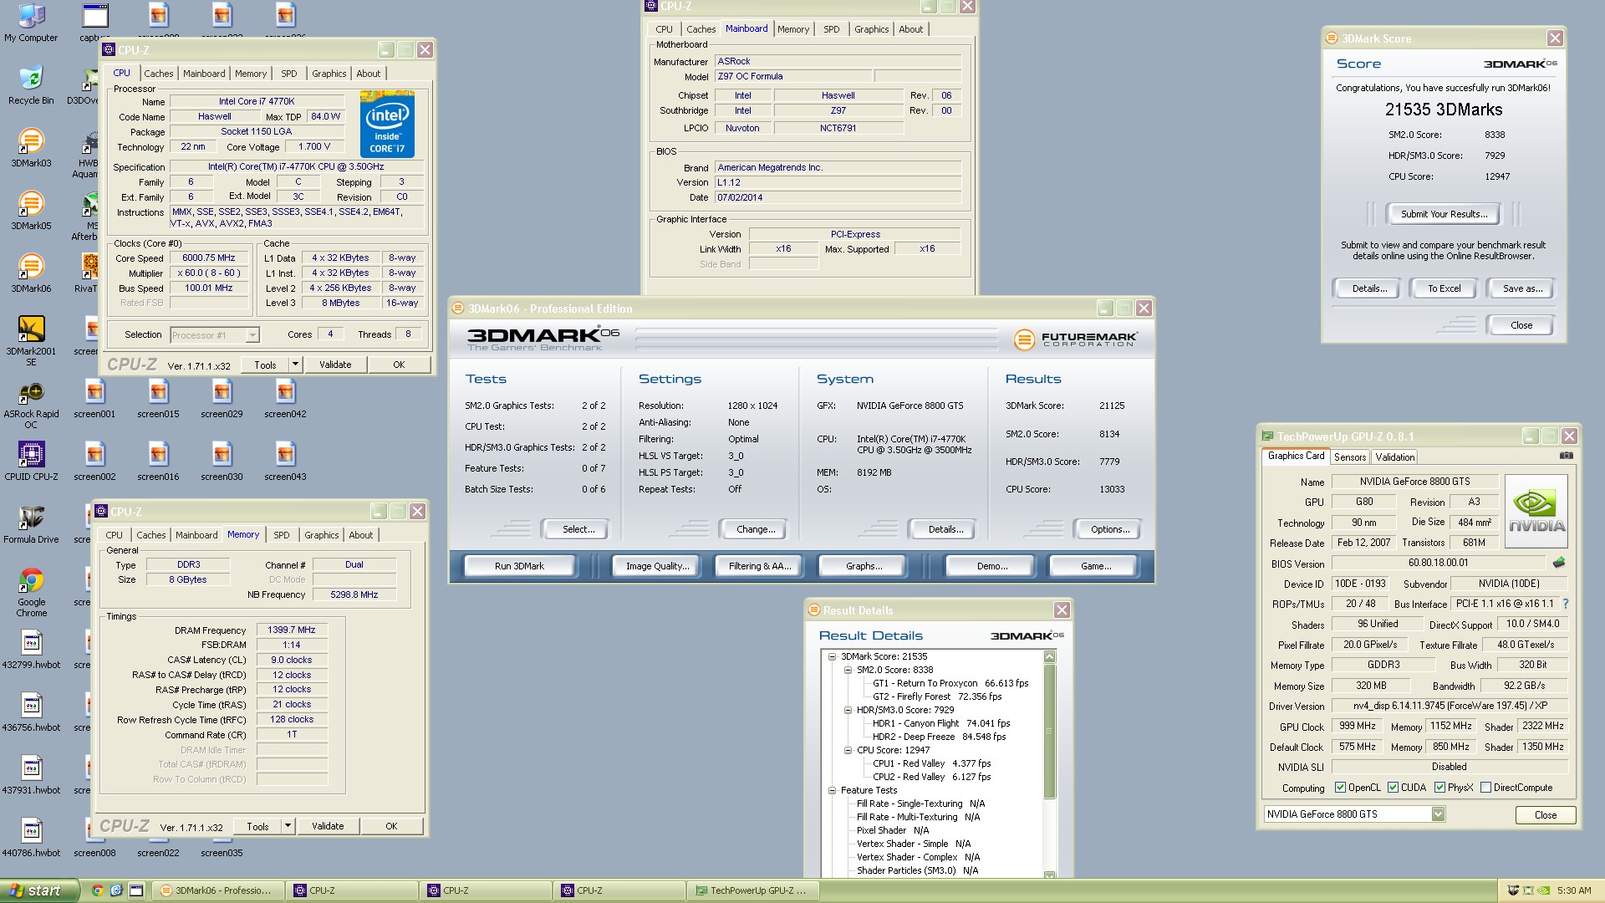Toggle the OpenCL checkbox in GPU-Z
This screenshot has width=1605, height=903.
coord(1340,788)
